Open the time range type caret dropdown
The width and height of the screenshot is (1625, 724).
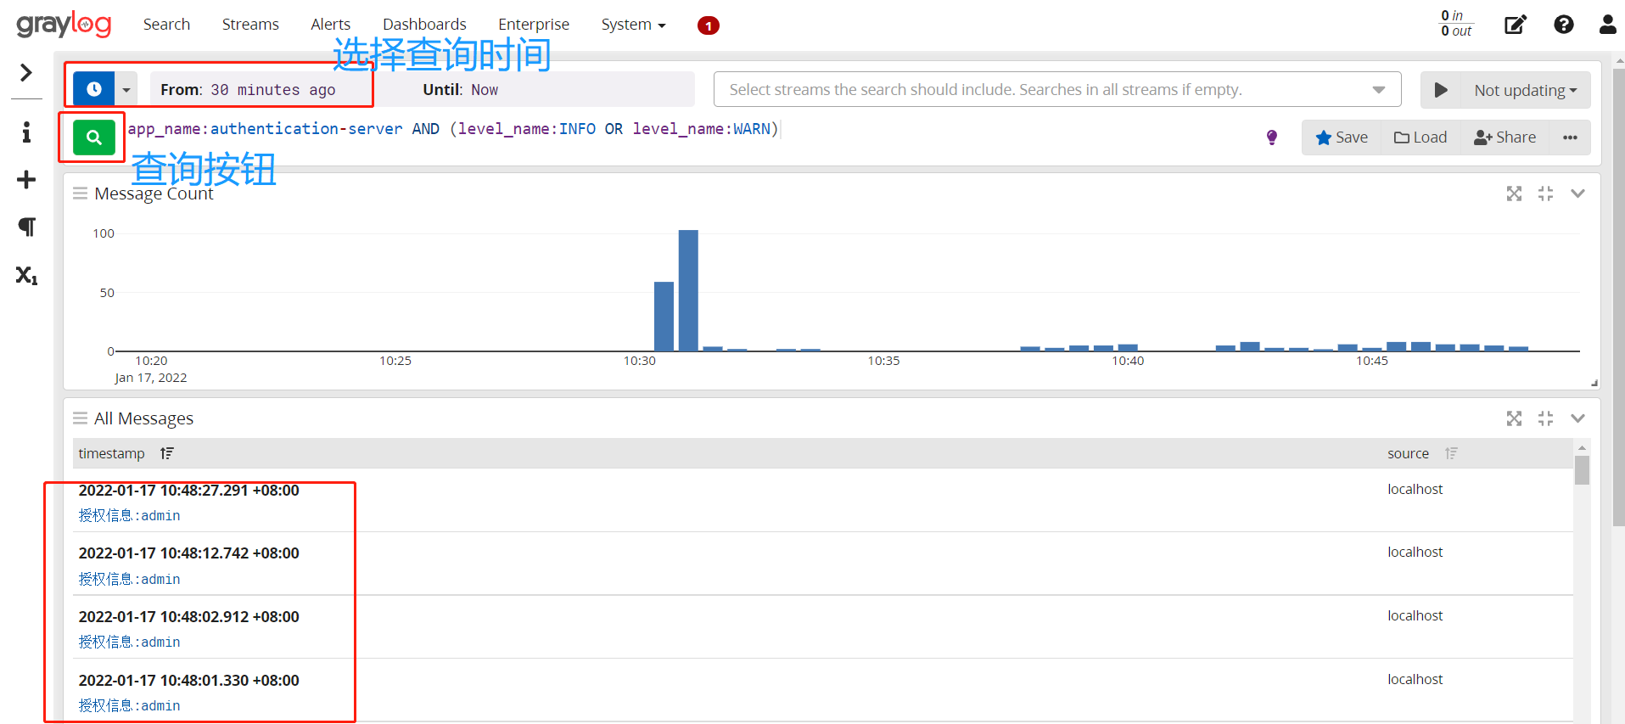click(x=126, y=89)
